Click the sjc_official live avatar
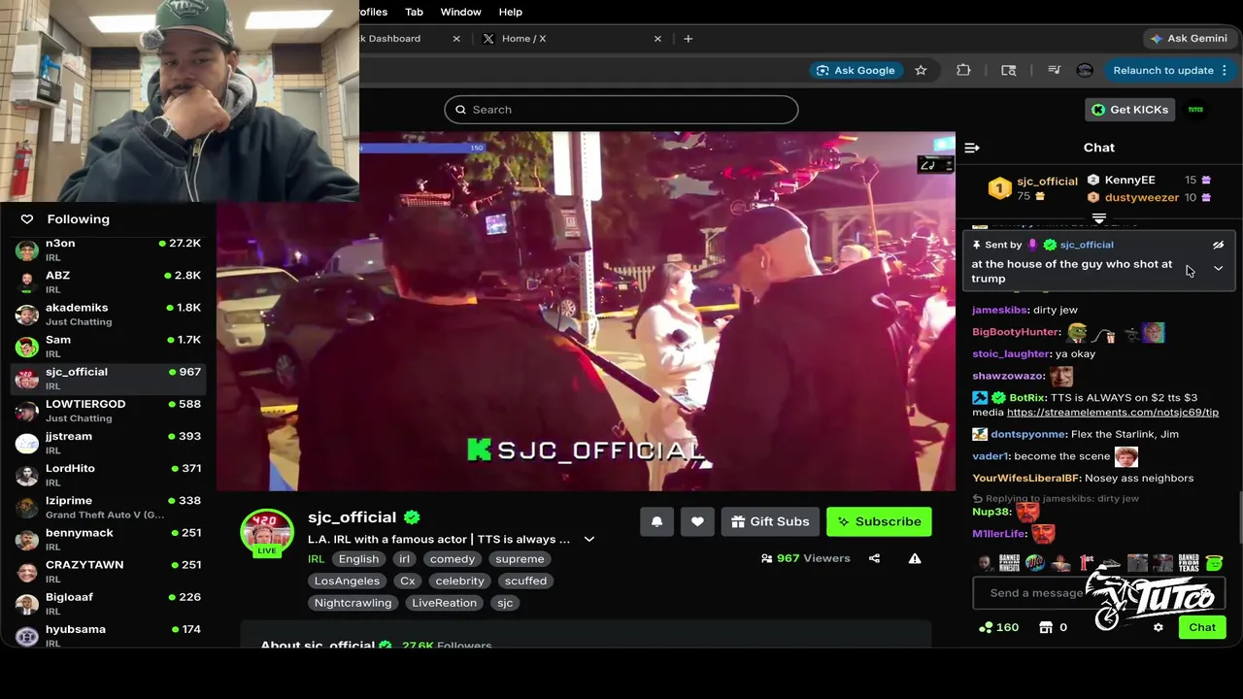The image size is (1243, 699). pos(266,533)
